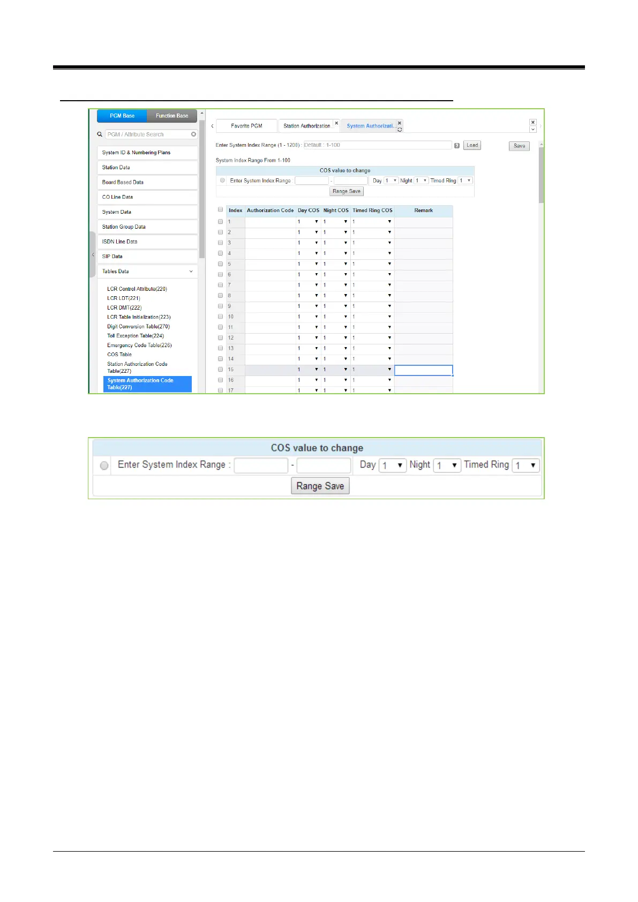
Task: Clear the PGM / Attribute Search field
Action: [x=193, y=134]
